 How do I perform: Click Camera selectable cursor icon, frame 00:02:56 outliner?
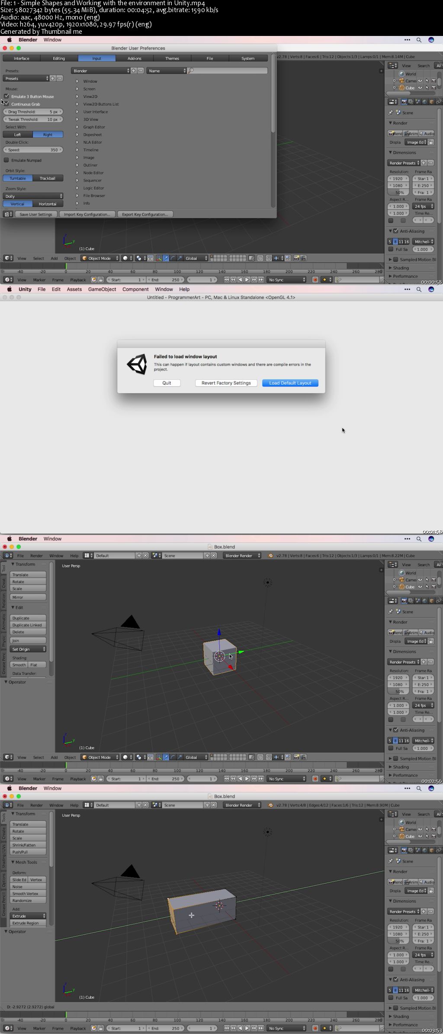click(427, 580)
